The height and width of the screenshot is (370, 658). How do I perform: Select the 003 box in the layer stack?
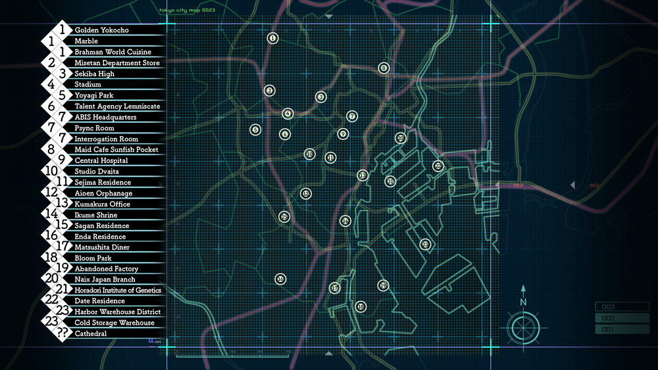(x=622, y=307)
